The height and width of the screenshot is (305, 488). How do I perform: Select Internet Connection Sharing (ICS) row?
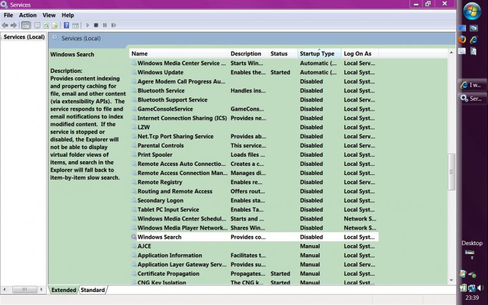pos(254,118)
